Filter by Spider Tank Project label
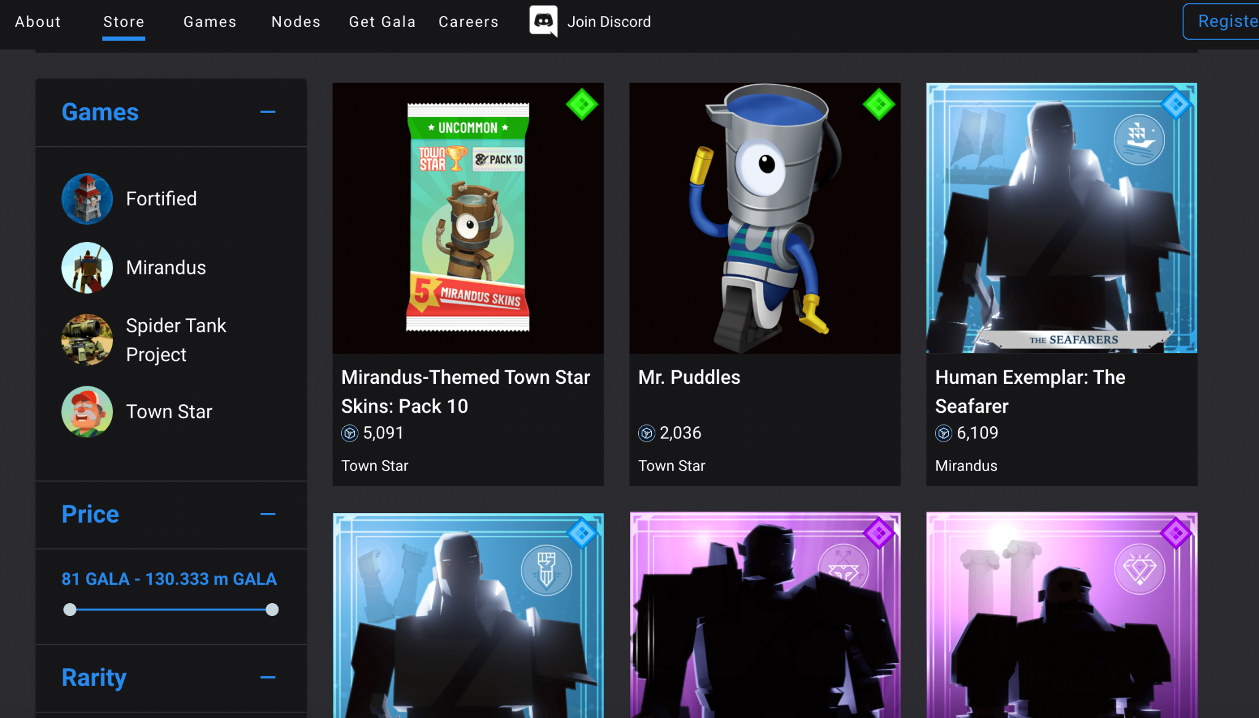Viewport: 1259px width, 718px height. pyautogui.click(x=176, y=340)
